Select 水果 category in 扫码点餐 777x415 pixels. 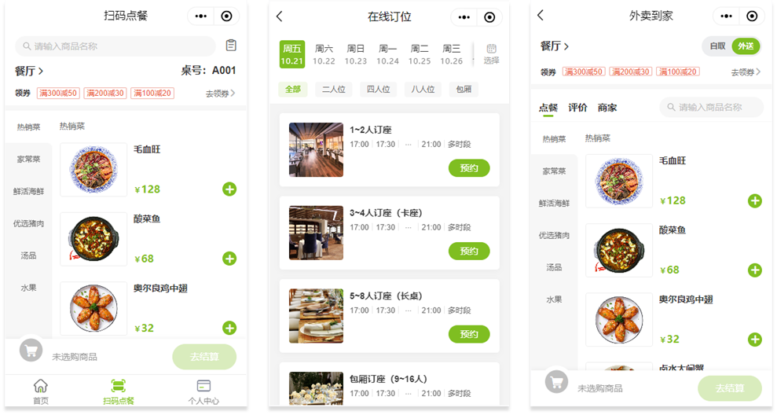click(28, 288)
